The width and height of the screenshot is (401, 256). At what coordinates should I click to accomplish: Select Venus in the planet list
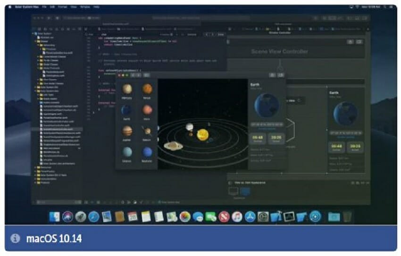[147, 91]
